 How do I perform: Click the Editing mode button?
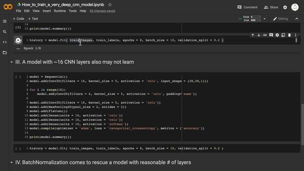pyautogui.click(x=281, y=19)
